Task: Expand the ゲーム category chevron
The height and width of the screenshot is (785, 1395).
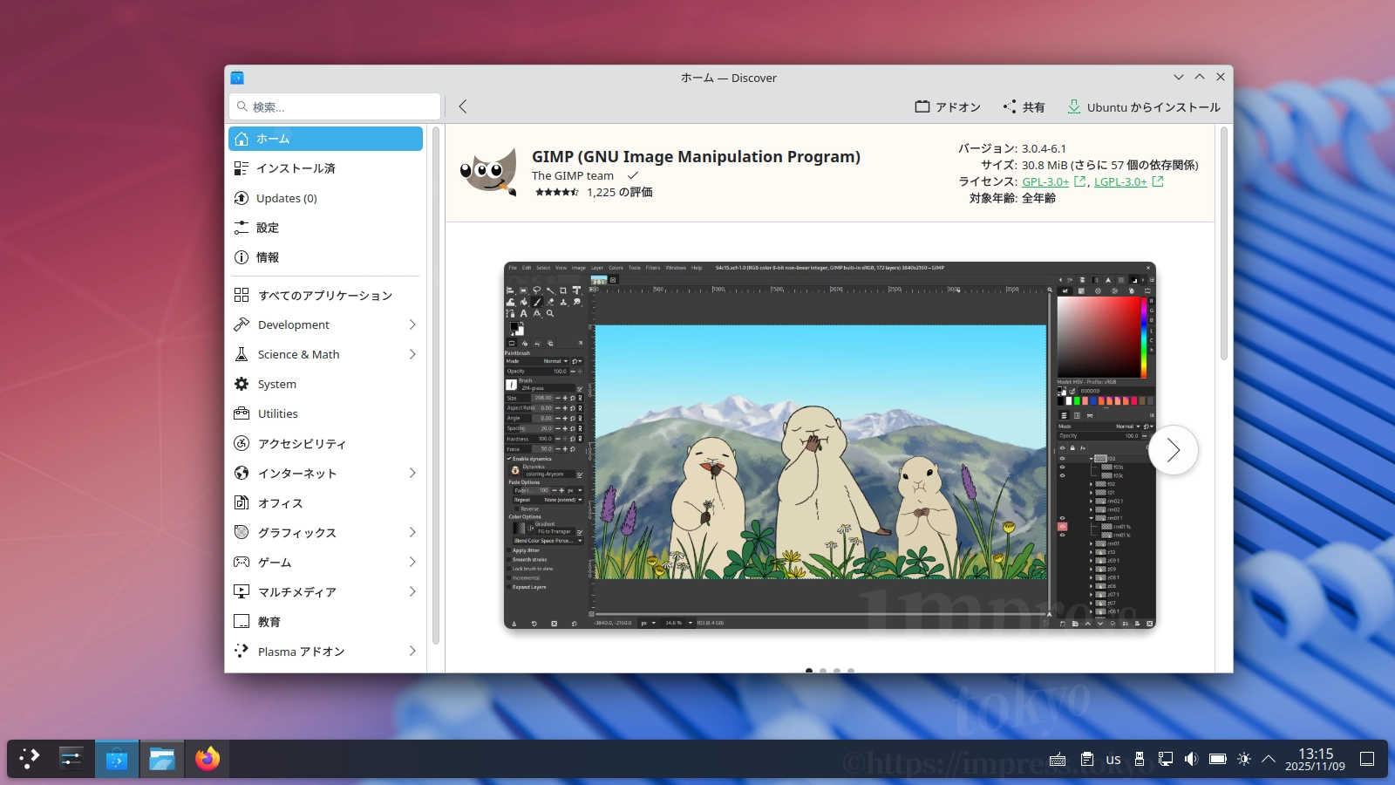Action: coord(412,562)
